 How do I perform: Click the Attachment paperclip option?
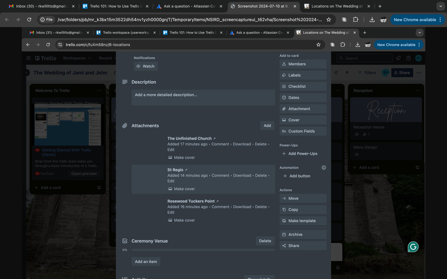click(x=303, y=108)
